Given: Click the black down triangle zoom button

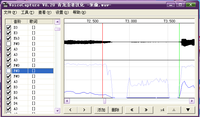Looking at the screenshot, I should (188, 110).
